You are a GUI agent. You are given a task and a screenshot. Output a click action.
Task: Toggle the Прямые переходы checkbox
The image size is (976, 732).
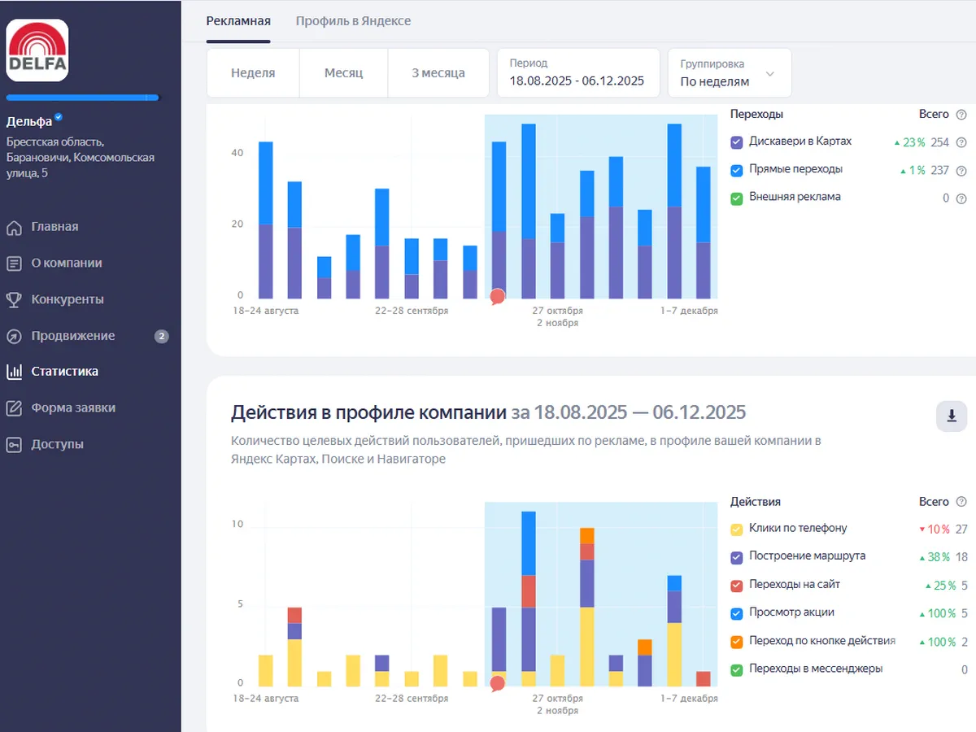click(737, 170)
